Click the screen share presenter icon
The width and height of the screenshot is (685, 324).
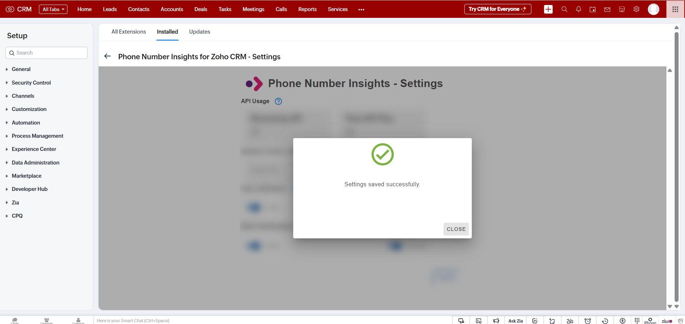tap(461, 320)
